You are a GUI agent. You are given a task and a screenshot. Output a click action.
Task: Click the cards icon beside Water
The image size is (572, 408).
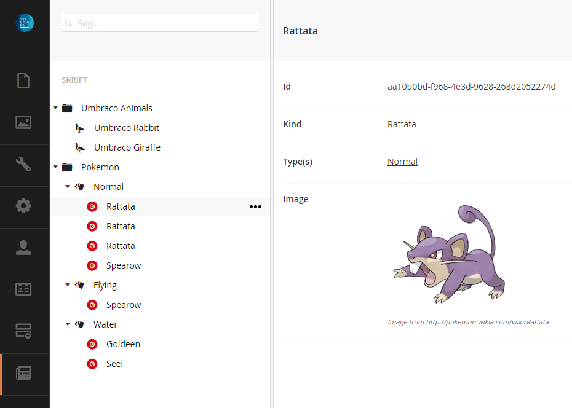tap(79, 324)
